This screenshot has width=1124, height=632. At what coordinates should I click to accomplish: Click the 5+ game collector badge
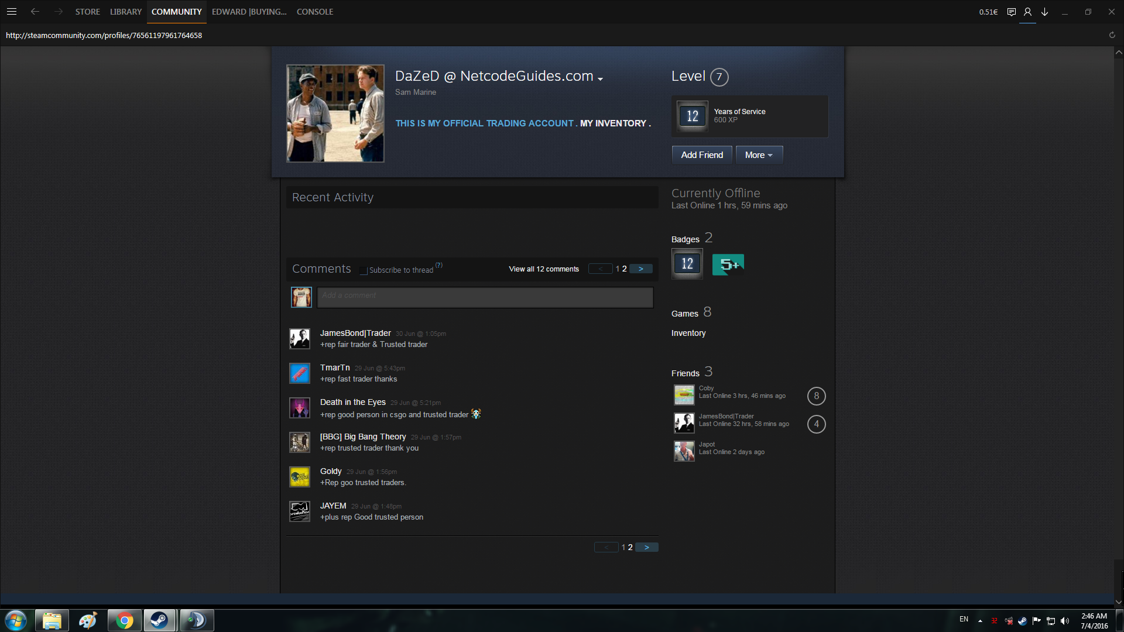point(728,265)
